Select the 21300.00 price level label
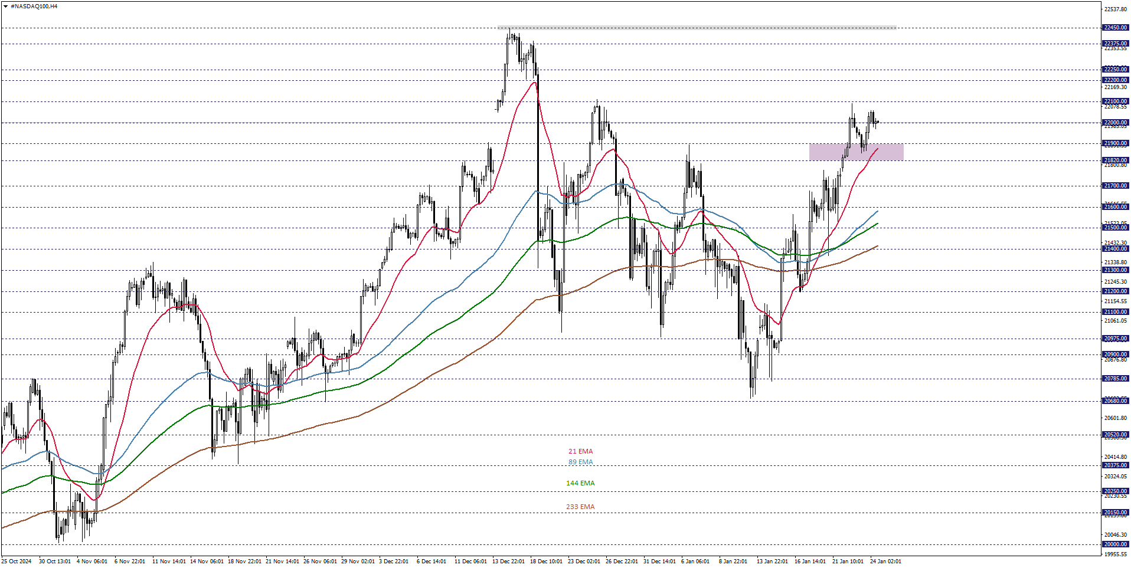 (x=1115, y=270)
